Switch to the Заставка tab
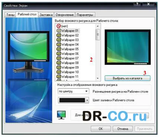Viewport: 159px width, 137px height. pos(46,15)
